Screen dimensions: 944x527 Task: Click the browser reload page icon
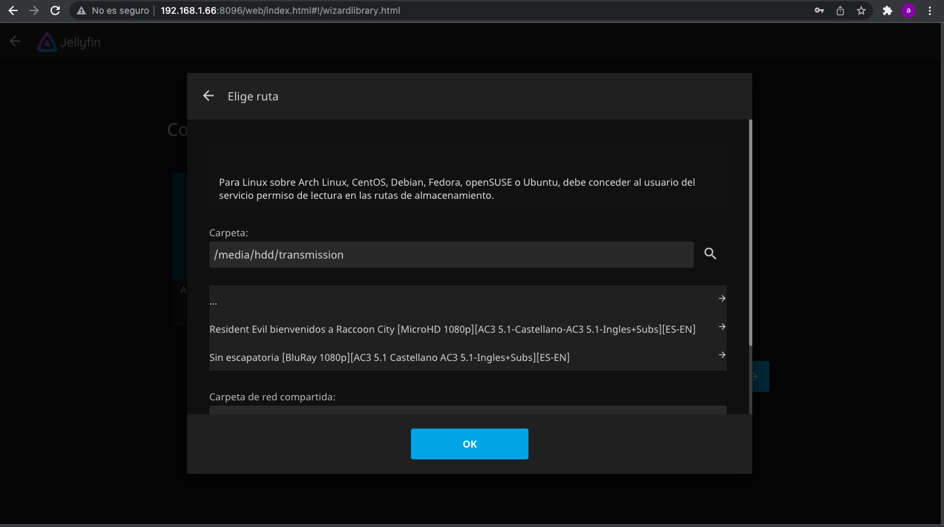click(55, 11)
